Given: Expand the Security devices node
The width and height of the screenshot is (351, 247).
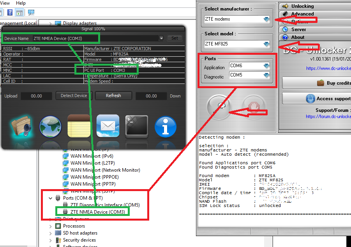Looking at the screenshot, I should 51,240.
